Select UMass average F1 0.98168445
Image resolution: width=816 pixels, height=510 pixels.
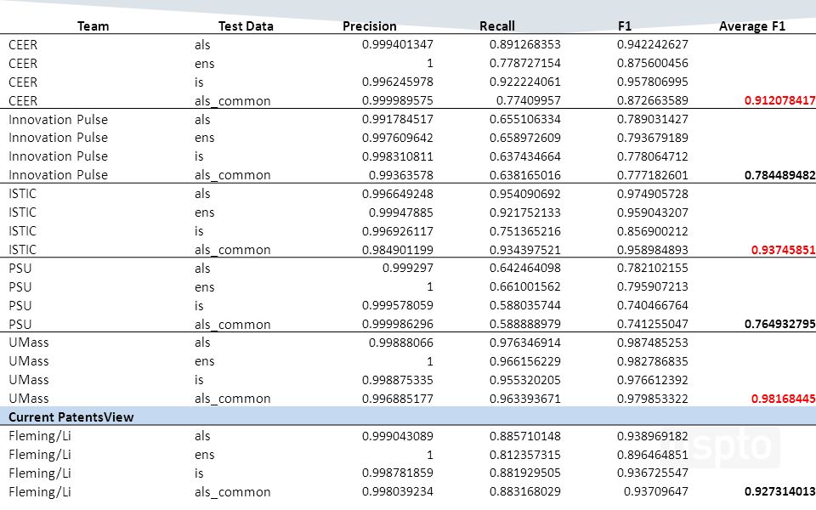tap(783, 399)
